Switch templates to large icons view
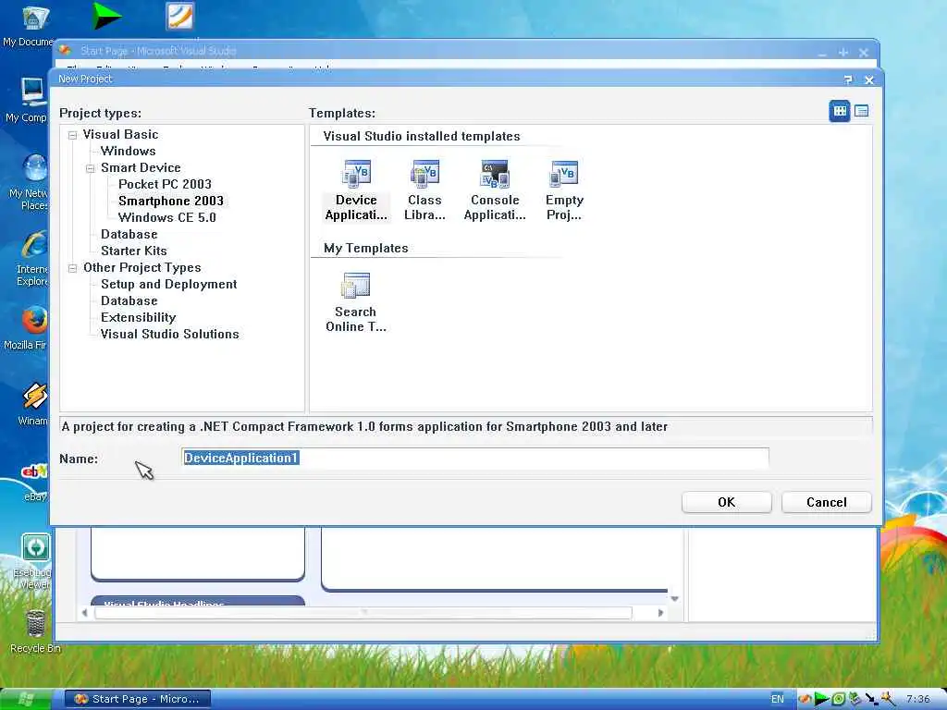This screenshot has height=710, width=947. (x=840, y=111)
